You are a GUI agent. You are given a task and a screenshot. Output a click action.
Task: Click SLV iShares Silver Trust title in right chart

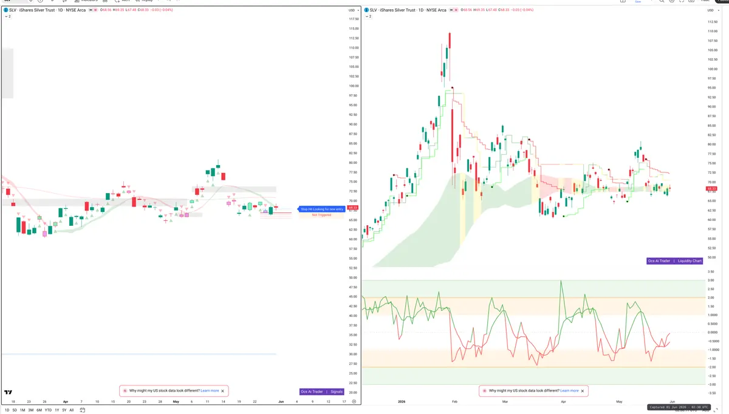click(x=408, y=10)
